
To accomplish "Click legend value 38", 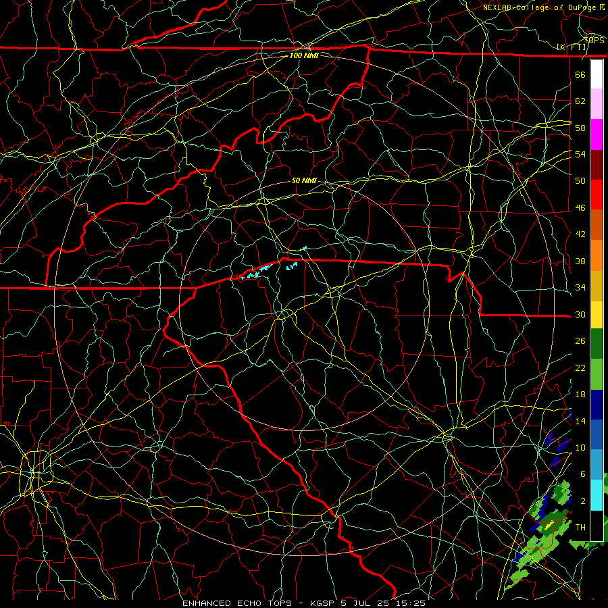I will (580, 261).
